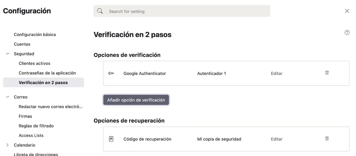Collapse the Correo section
The width and height of the screenshot is (356, 156).
(8, 97)
